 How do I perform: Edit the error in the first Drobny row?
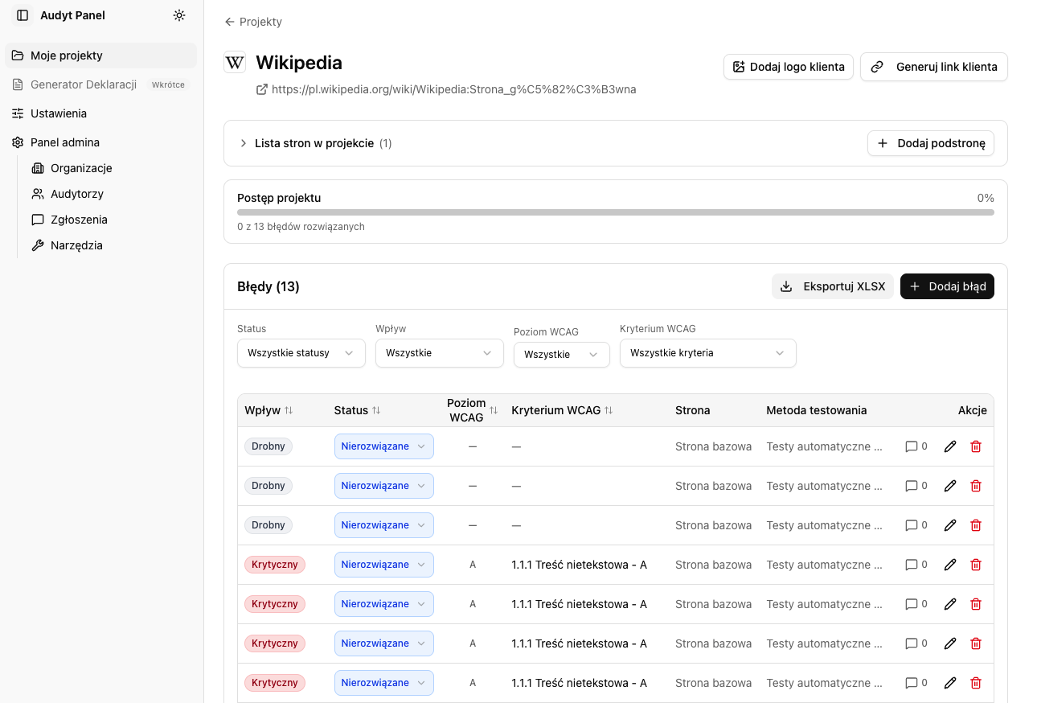point(950,446)
